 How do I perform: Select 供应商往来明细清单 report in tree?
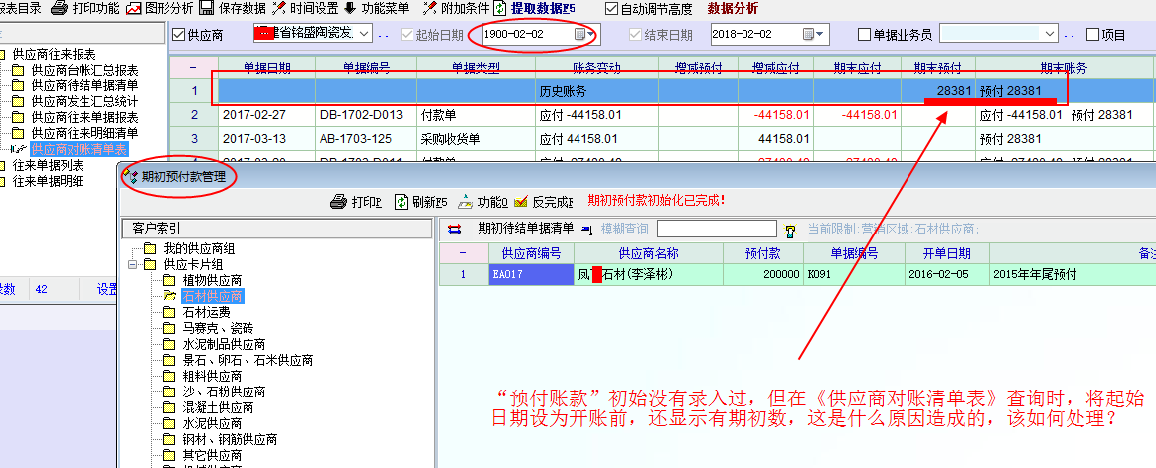pyautogui.click(x=84, y=133)
